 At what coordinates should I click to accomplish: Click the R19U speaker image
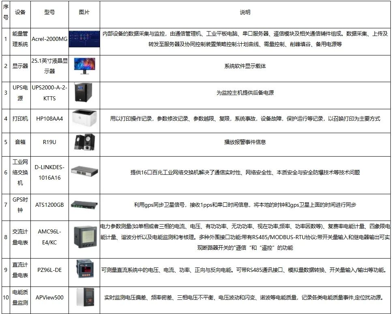point(84,142)
